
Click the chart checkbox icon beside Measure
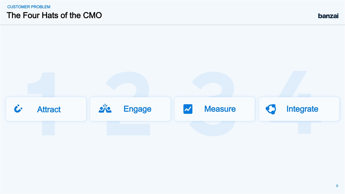[188, 109]
